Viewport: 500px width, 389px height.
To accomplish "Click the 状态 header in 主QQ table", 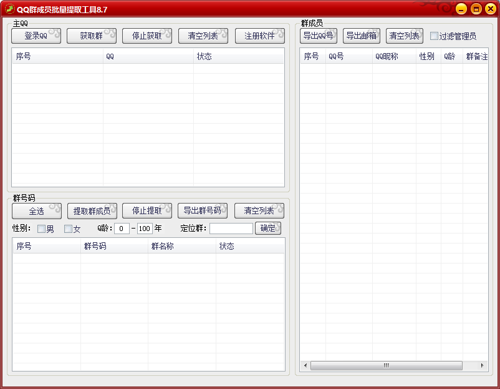I will pyautogui.click(x=239, y=56).
